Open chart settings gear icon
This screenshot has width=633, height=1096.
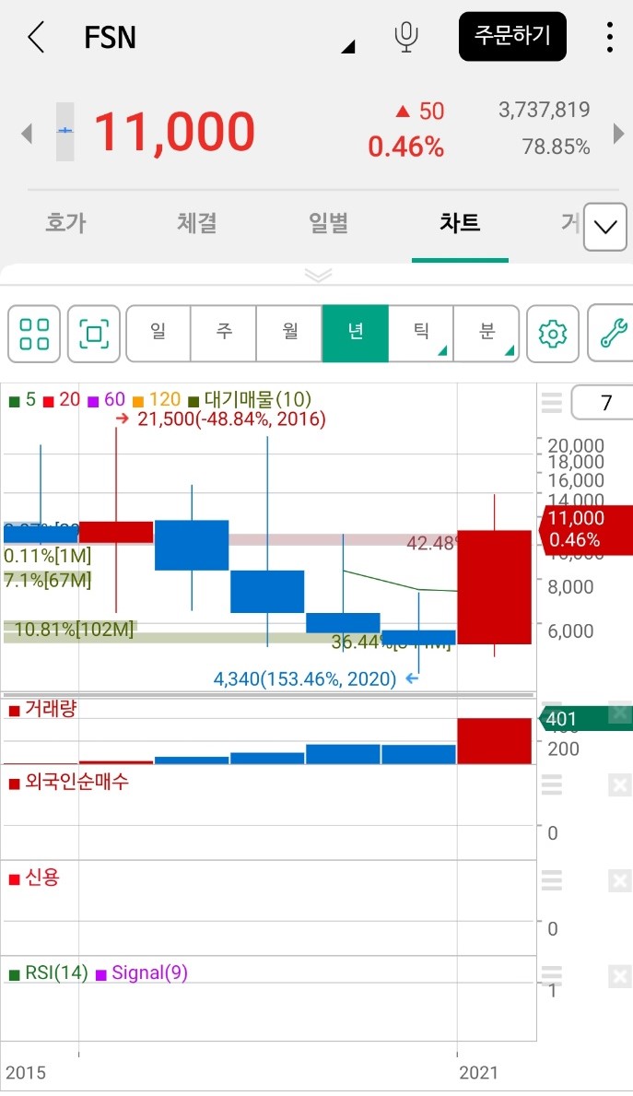[x=553, y=334]
